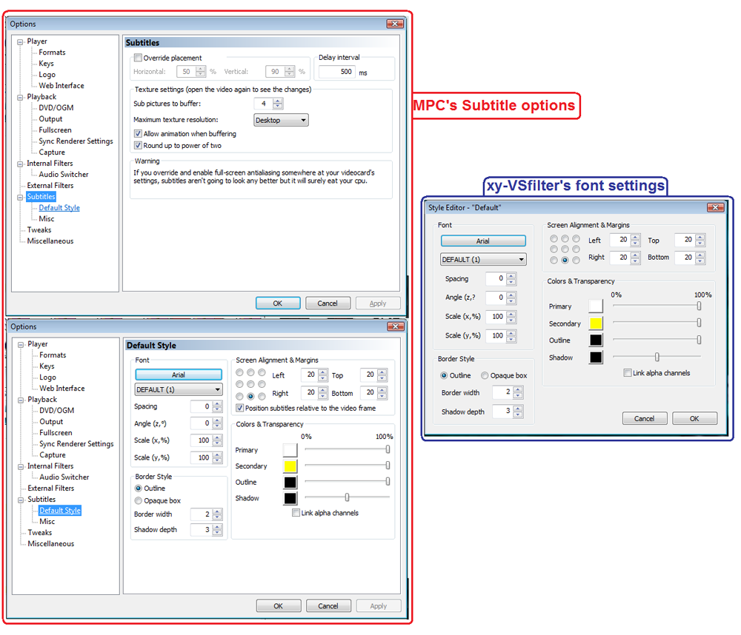Click the Primary transparency slider in Style Editor
Screen dimensions: 741x635
click(x=657, y=306)
